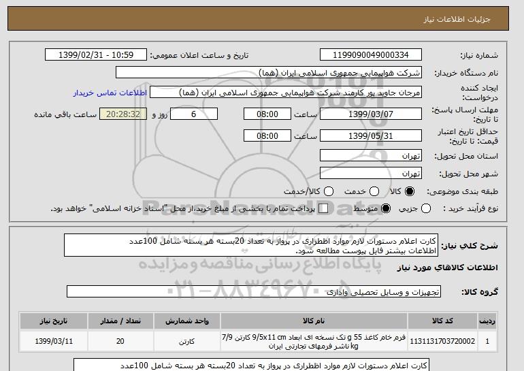Click the نام کالا column header
Viewport: 524px width, 371px height.
click(x=314, y=321)
